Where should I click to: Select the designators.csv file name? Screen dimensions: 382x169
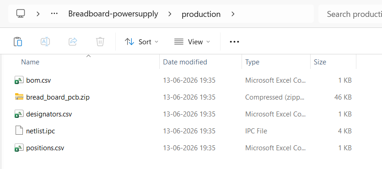click(x=49, y=114)
